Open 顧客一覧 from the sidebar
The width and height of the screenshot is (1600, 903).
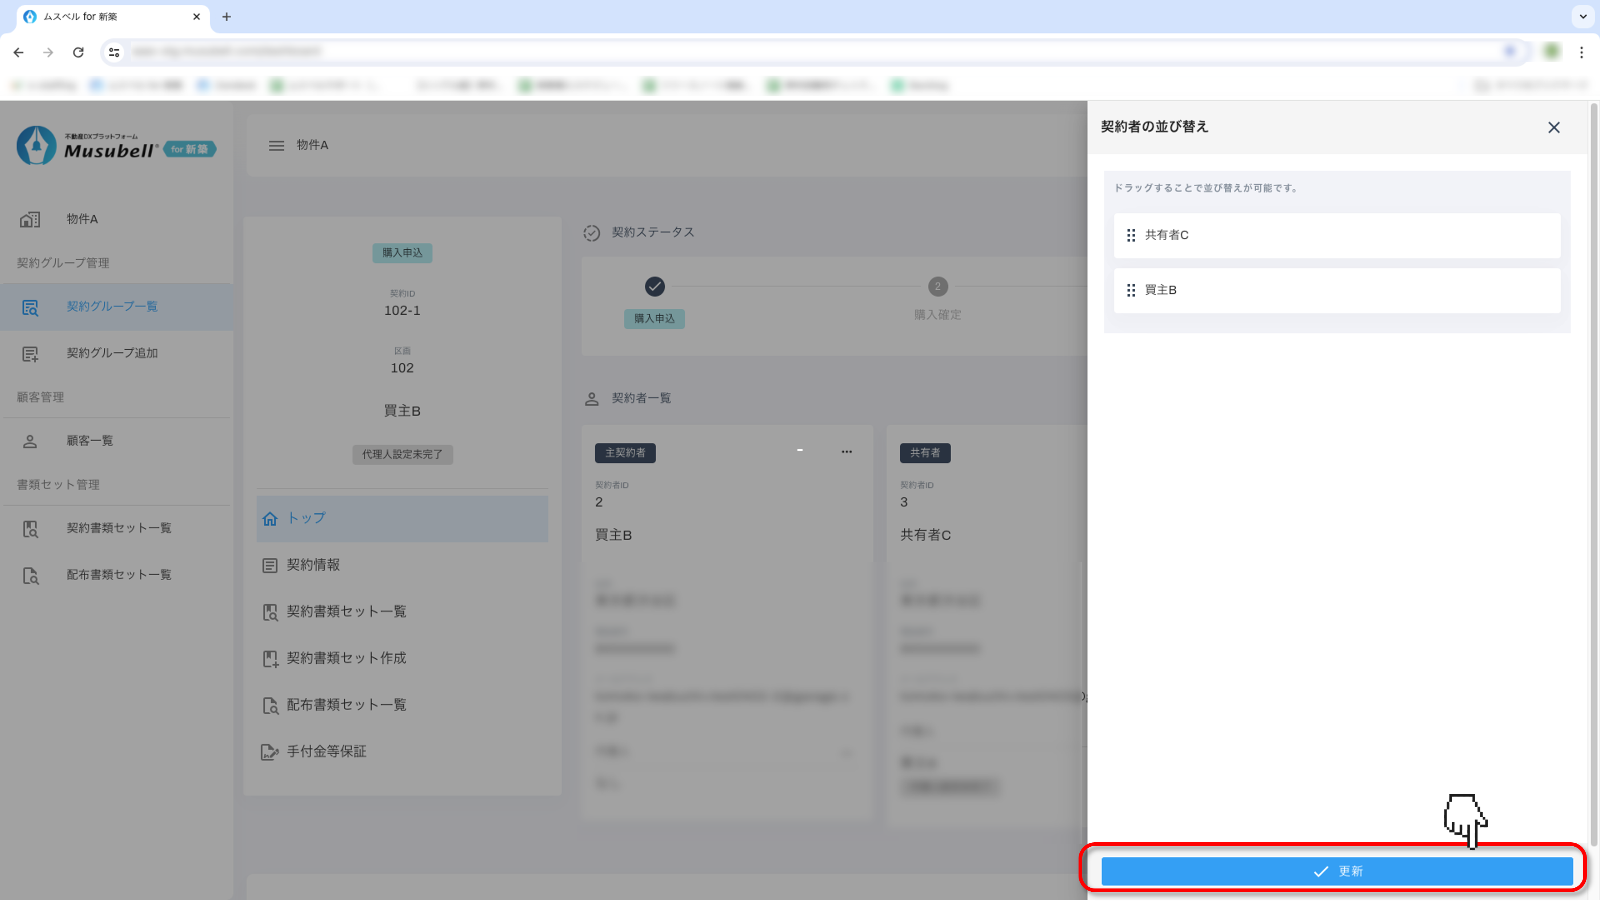pos(89,441)
